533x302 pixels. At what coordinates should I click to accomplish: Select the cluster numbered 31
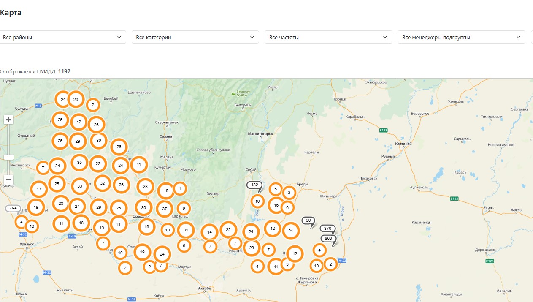coord(185,230)
